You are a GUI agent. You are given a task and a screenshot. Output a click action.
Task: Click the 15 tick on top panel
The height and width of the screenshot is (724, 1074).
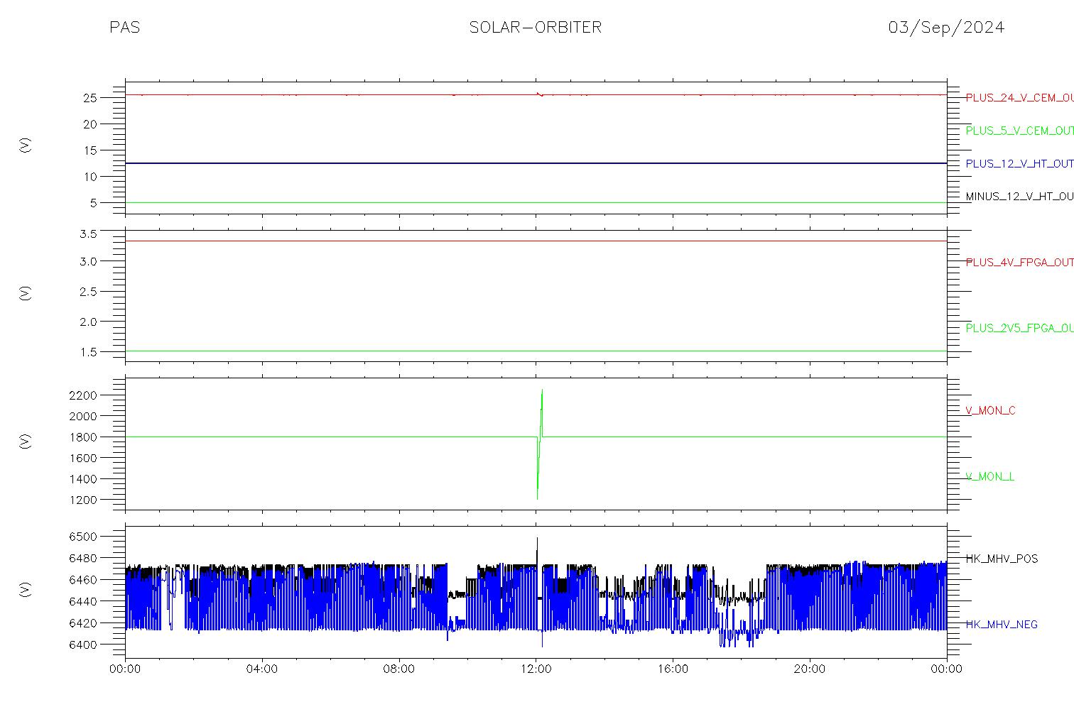click(x=89, y=150)
